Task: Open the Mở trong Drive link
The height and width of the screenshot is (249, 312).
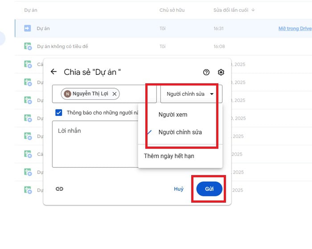Action: point(295,29)
